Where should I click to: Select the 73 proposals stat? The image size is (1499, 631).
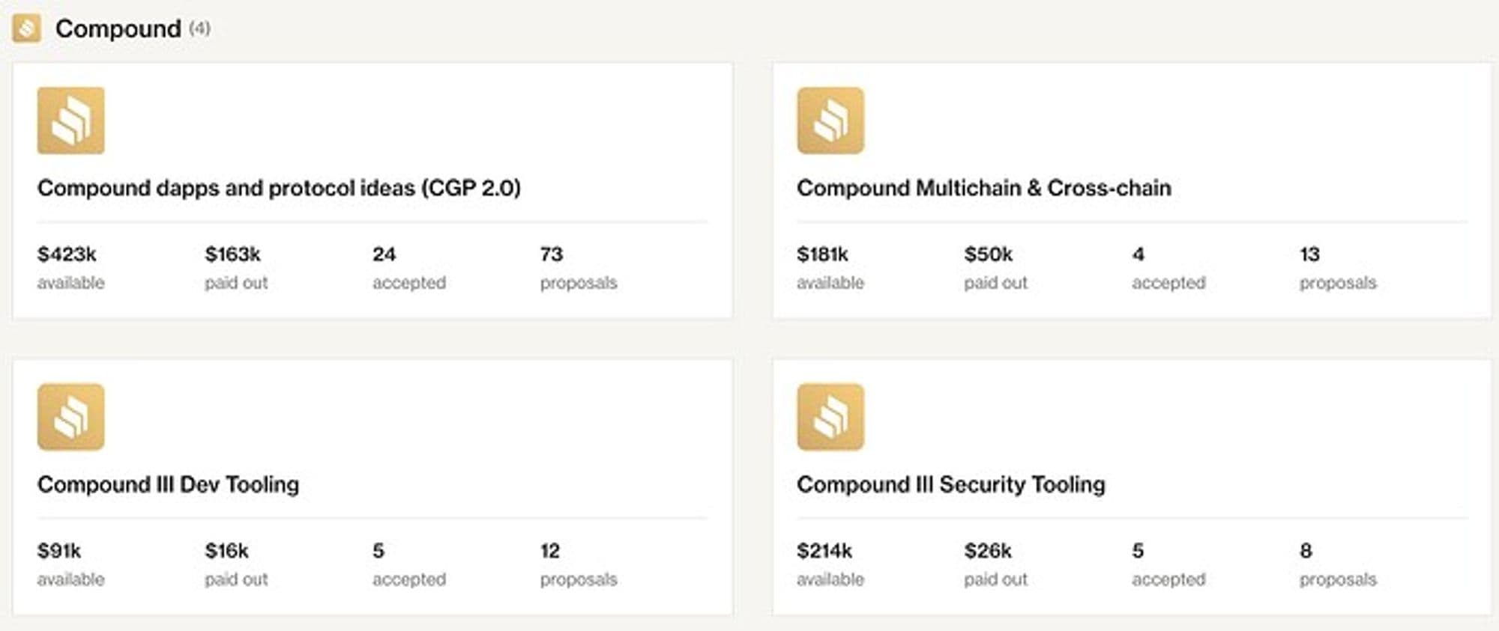point(579,267)
